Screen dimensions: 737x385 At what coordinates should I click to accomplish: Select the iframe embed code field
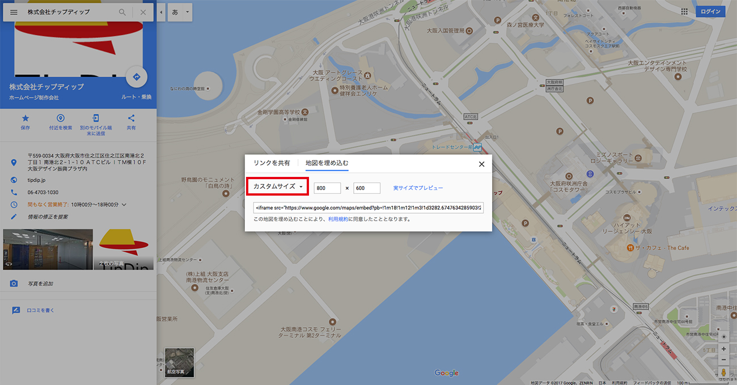click(x=369, y=208)
